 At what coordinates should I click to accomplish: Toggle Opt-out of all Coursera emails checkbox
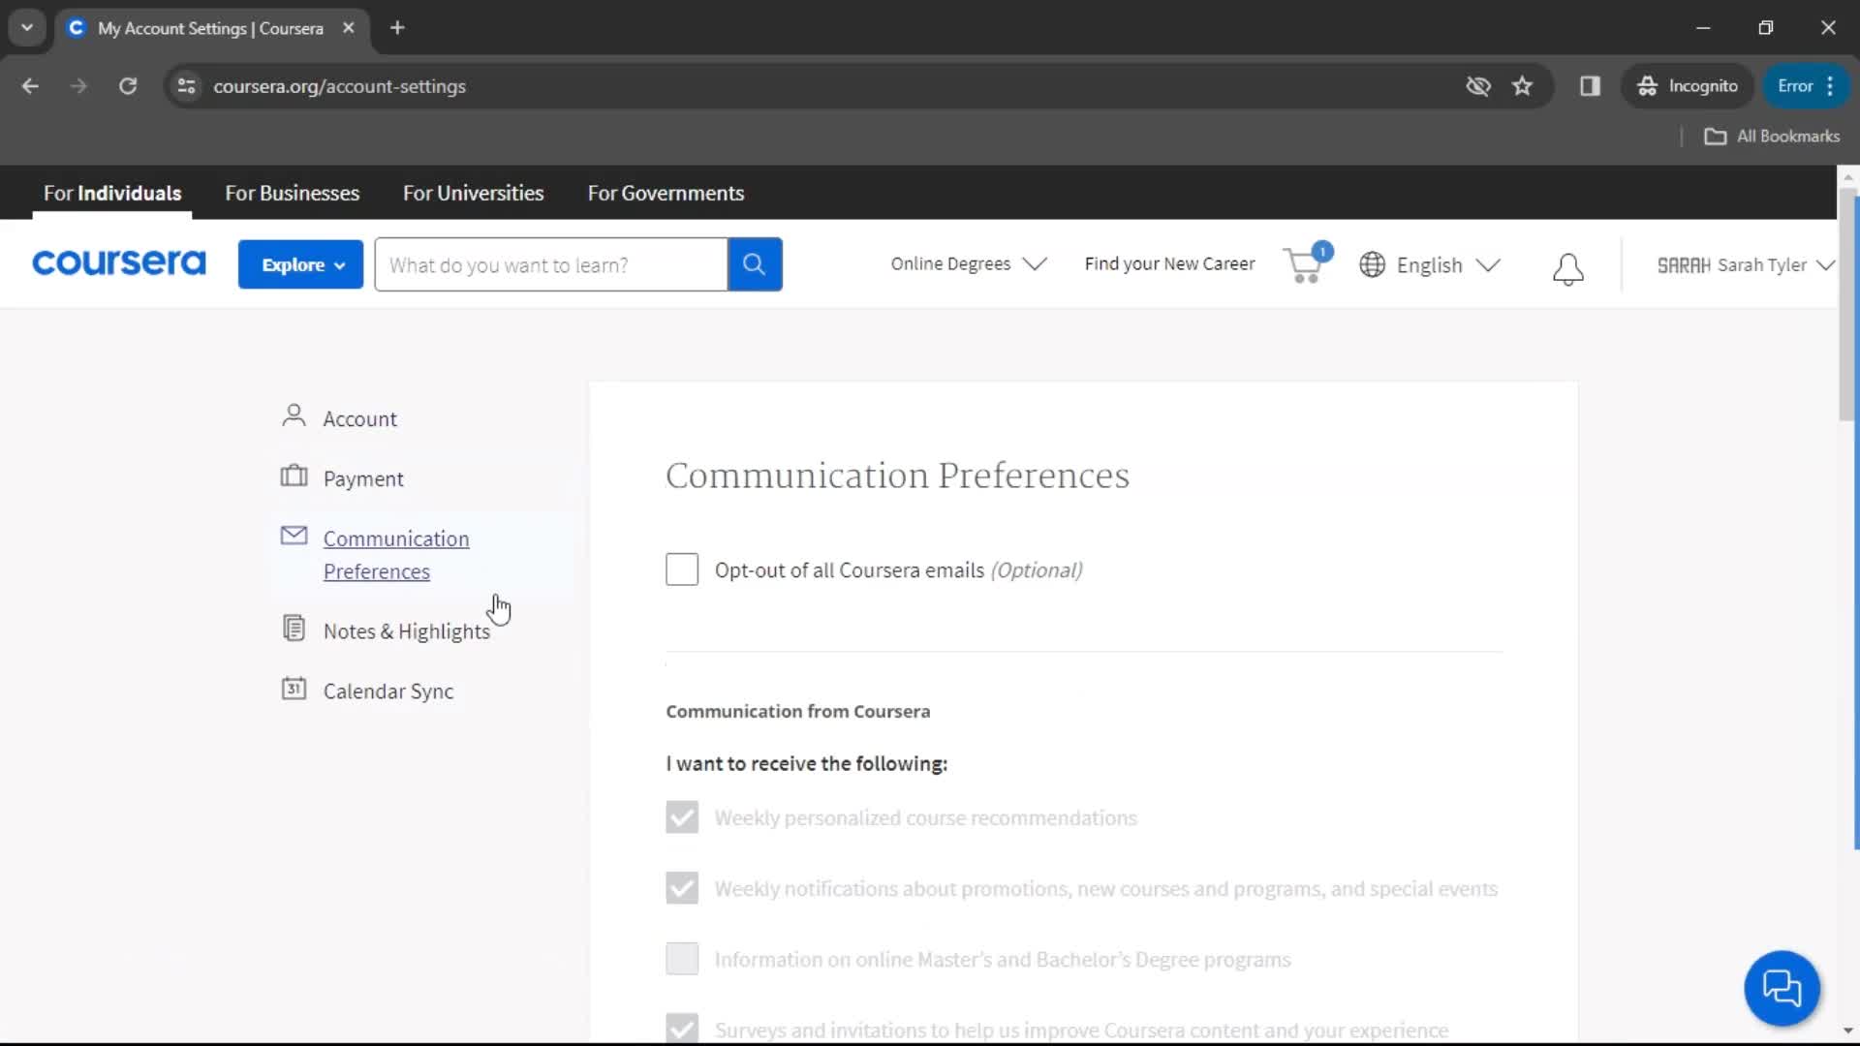(682, 569)
